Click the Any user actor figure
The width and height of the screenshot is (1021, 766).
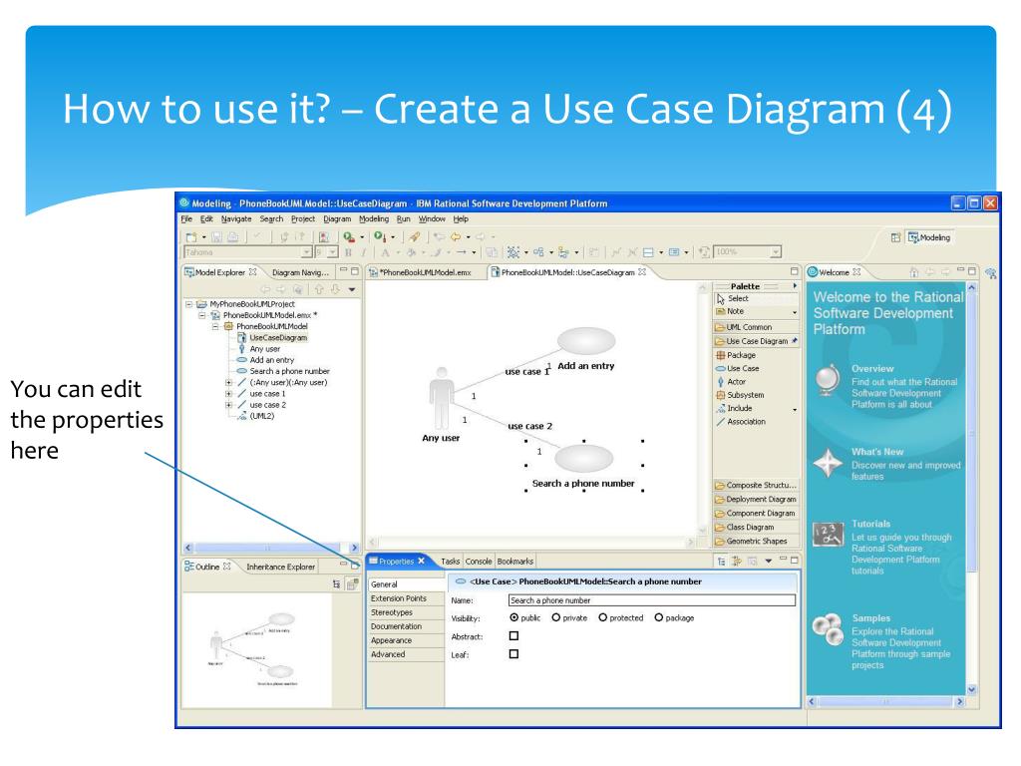coord(442,397)
